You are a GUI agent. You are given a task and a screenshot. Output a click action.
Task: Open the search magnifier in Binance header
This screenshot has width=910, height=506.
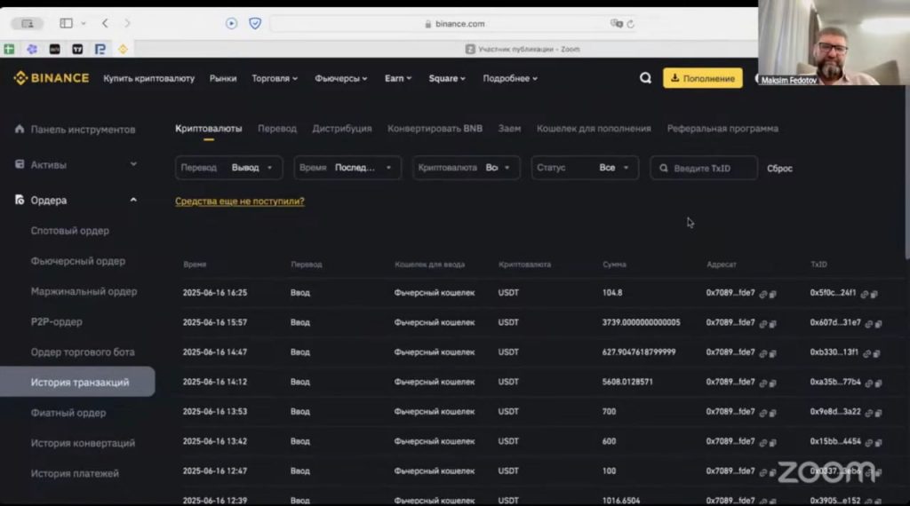(645, 78)
